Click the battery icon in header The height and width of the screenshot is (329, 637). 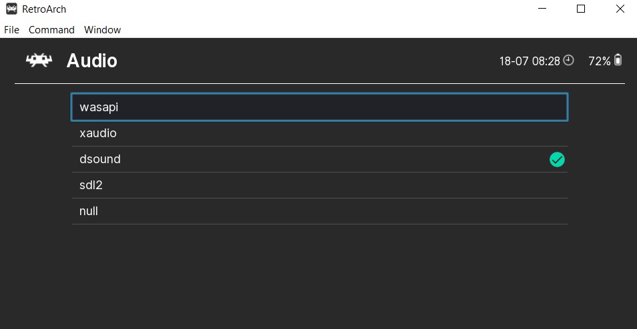[x=618, y=60]
